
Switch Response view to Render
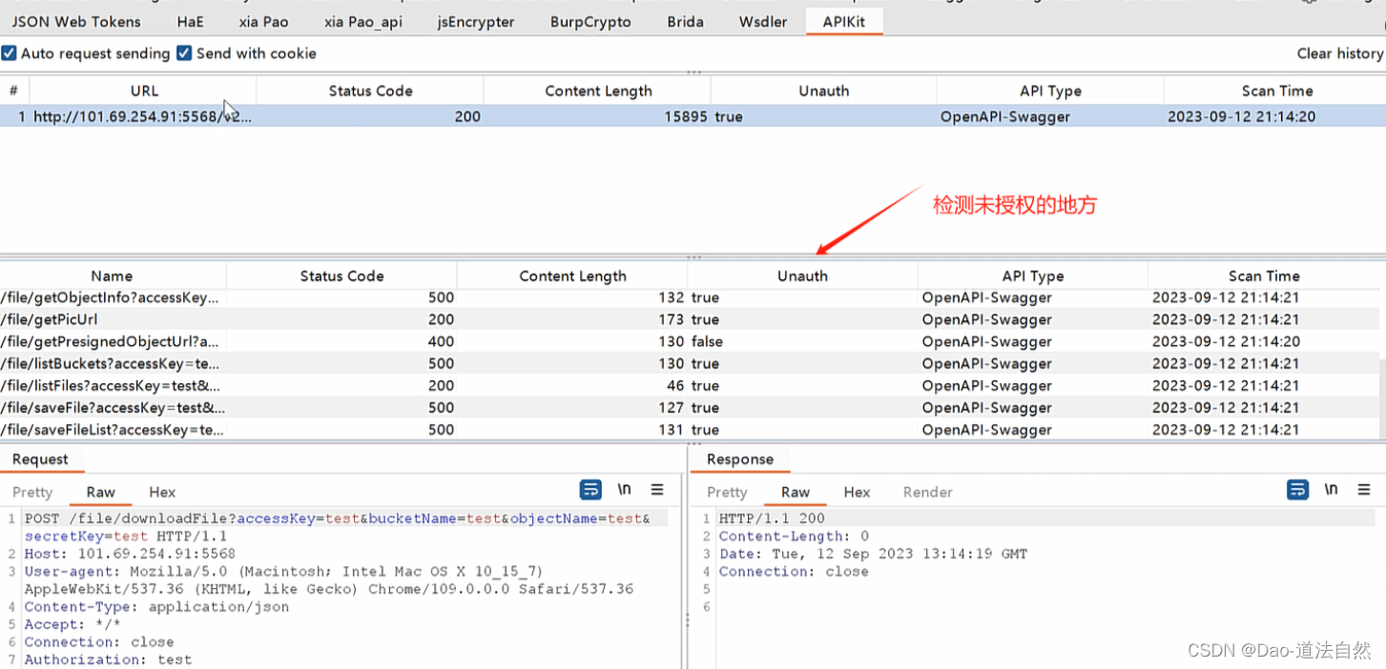926,492
